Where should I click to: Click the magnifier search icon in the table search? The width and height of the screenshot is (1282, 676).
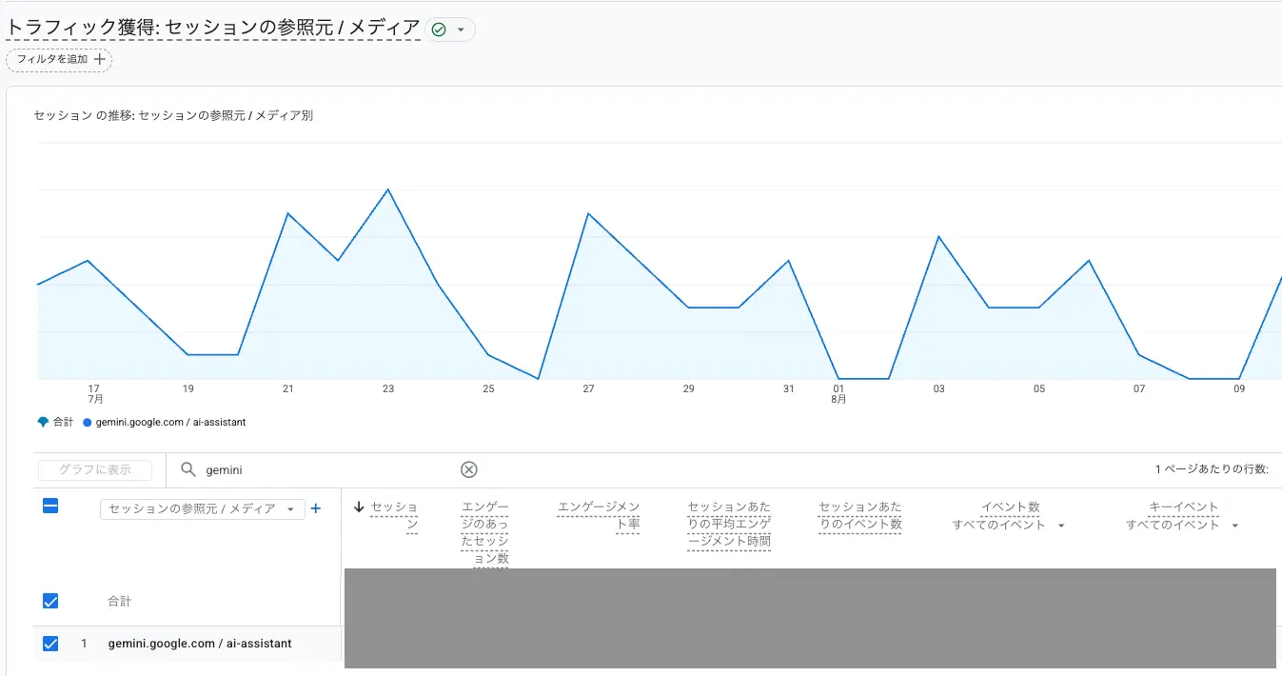click(188, 469)
